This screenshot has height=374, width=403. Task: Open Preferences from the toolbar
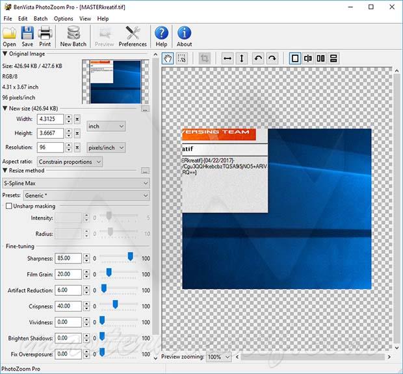click(x=133, y=36)
